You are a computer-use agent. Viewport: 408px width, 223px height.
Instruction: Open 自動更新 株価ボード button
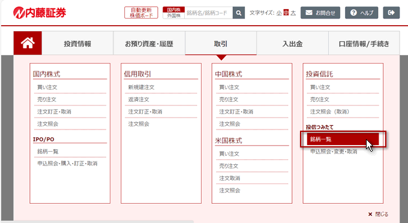(x=141, y=13)
